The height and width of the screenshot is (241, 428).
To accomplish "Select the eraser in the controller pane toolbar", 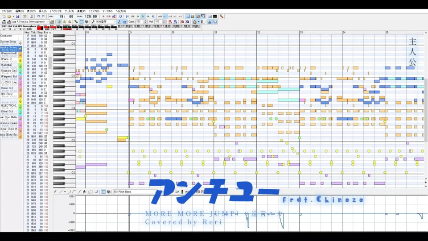I will pos(109,191).
